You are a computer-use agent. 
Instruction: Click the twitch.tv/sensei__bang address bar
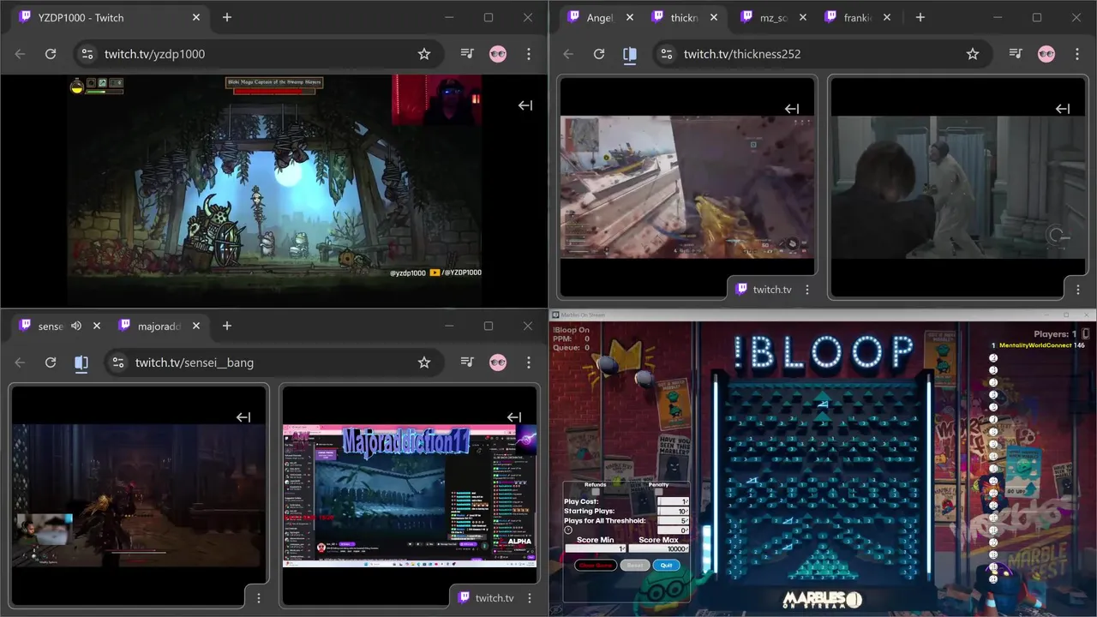(273, 362)
